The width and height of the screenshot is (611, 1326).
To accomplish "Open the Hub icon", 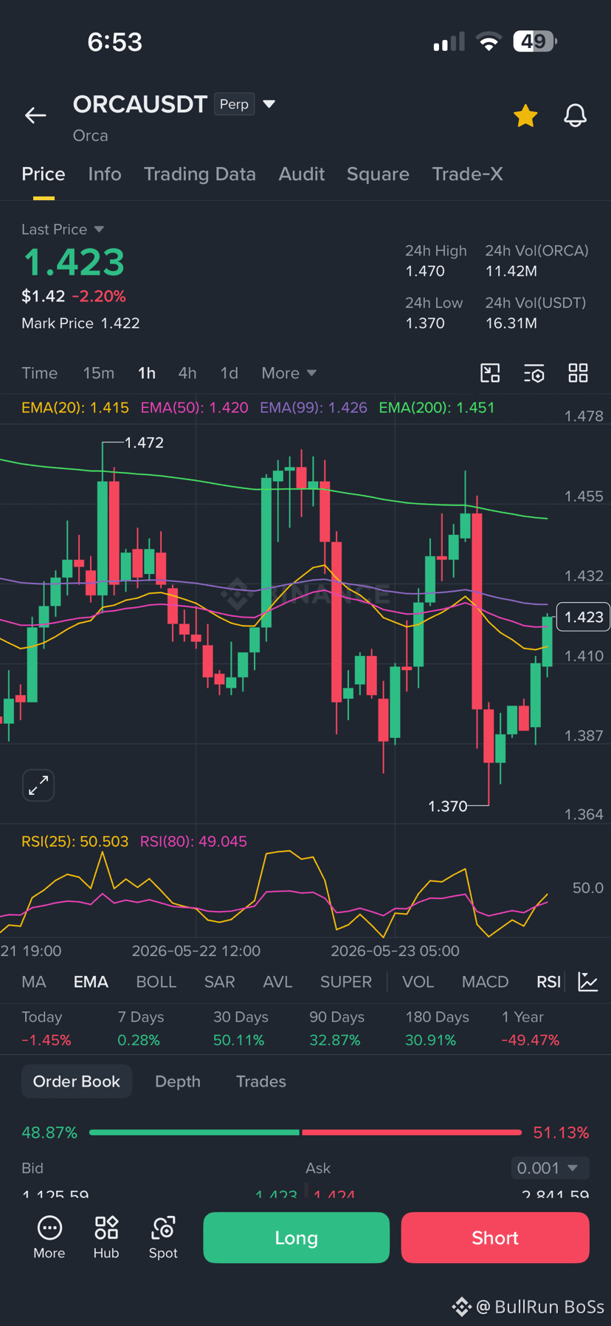I will click(106, 1237).
